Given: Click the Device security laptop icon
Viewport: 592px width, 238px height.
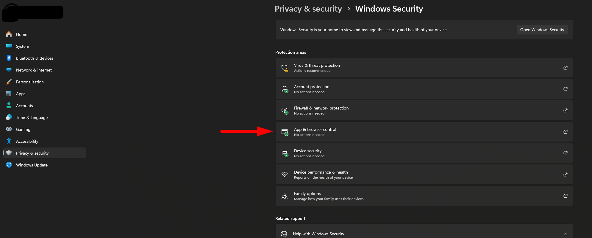Looking at the screenshot, I should pyautogui.click(x=285, y=153).
